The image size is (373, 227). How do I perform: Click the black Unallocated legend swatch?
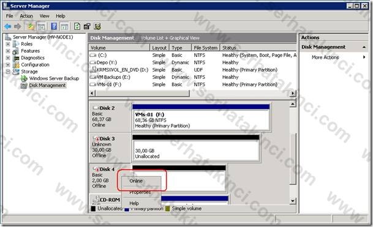[93, 209]
